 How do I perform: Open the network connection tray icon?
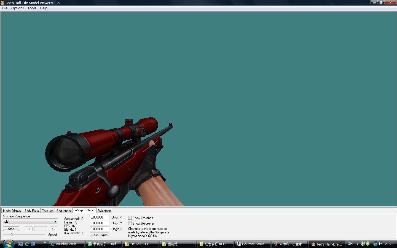pos(375,244)
